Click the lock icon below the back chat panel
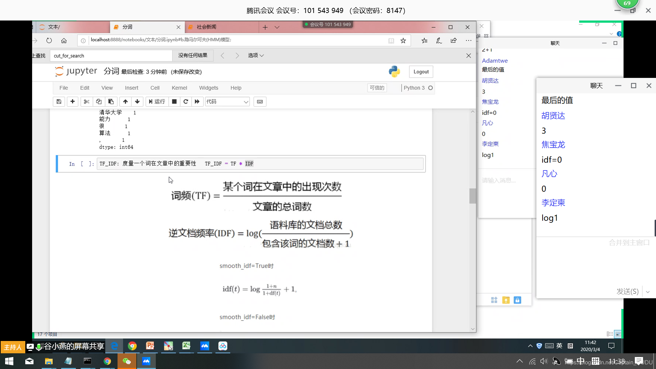The height and width of the screenshot is (369, 656). [517, 300]
